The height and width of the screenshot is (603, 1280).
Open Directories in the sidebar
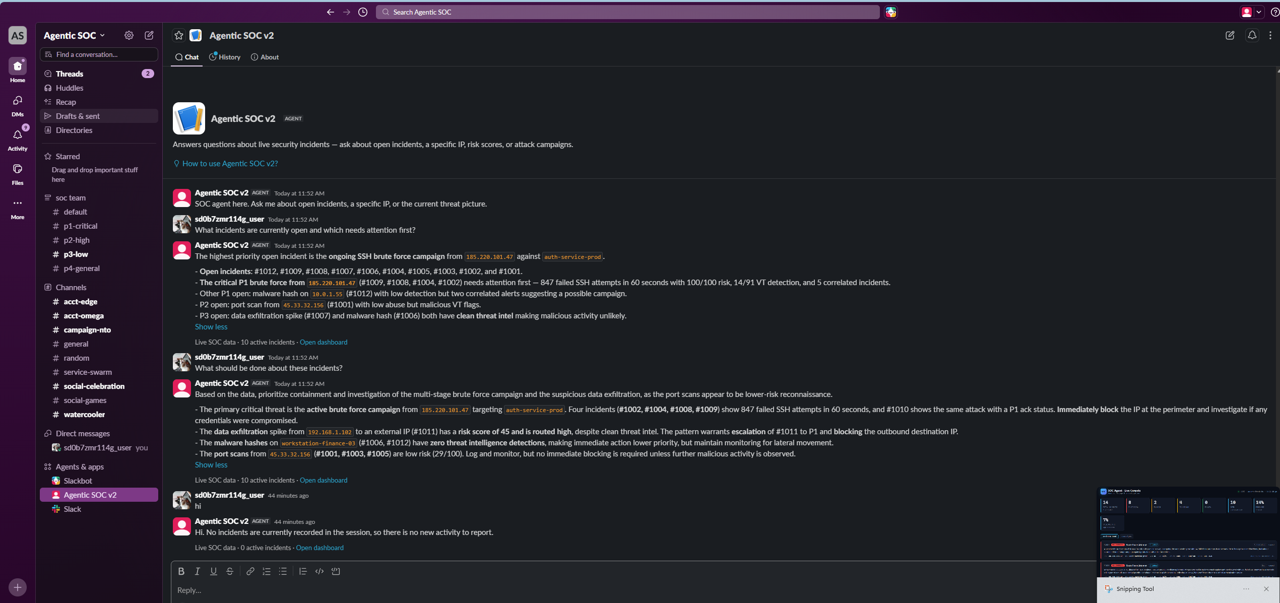click(x=99, y=130)
